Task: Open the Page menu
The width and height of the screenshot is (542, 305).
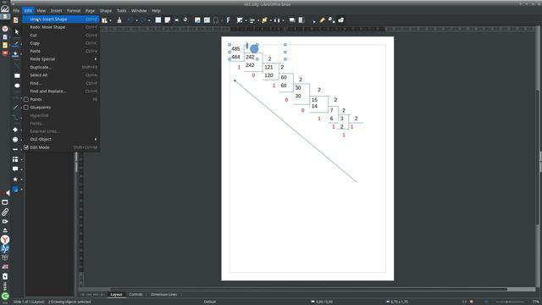Action: click(x=90, y=11)
